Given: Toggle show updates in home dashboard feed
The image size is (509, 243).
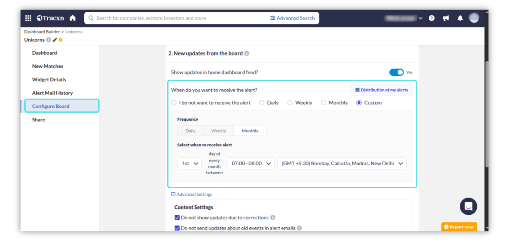Looking at the screenshot, I should click(x=396, y=72).
